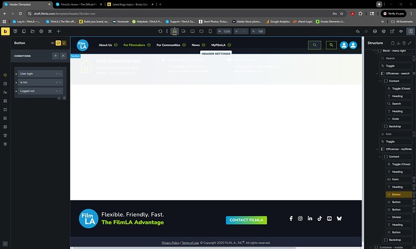Add an element with the plus icon
The image size is (416, 249).
[x=58, y=31]
